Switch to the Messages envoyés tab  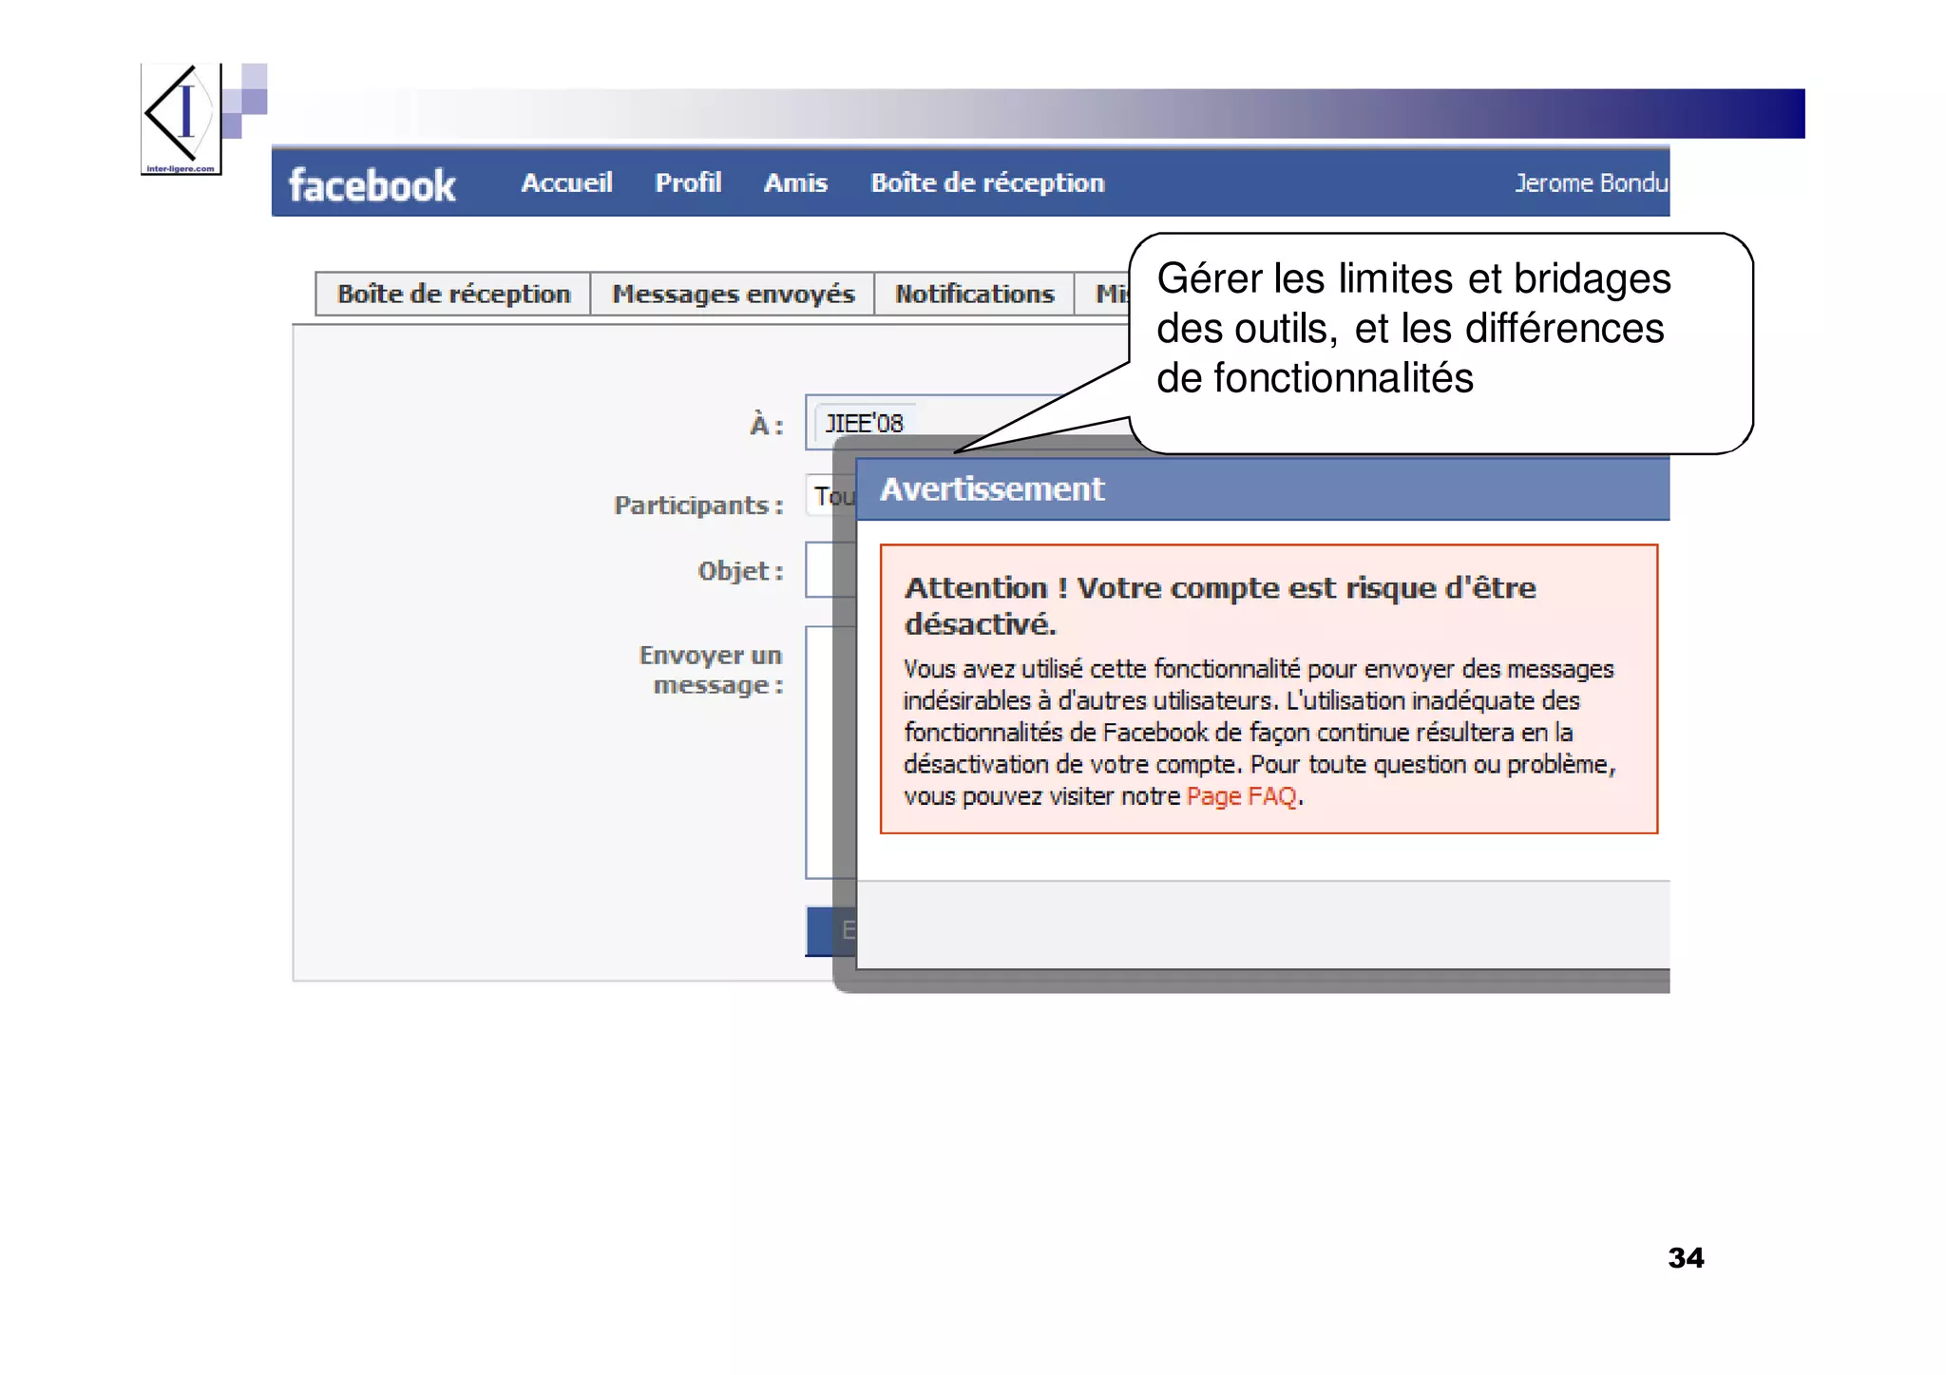pyautogui.click(x=733, y=295)
